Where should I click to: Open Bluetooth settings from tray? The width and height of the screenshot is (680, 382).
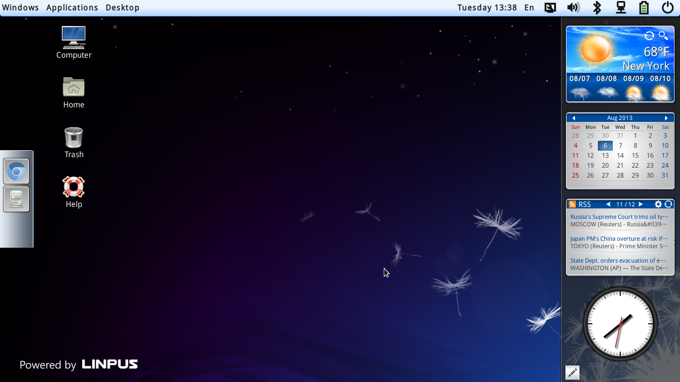[x=597, y=7]
